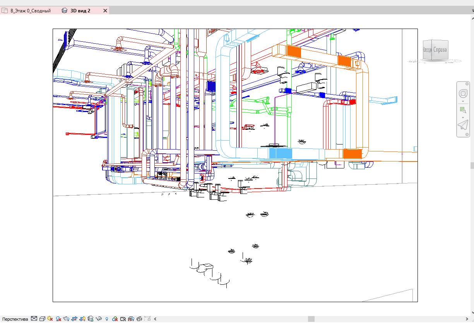This screenshot has width=474, height=323.
Task: Expand the SteeringWheel options dropdown arrow
Action: (x=463, y=101)
